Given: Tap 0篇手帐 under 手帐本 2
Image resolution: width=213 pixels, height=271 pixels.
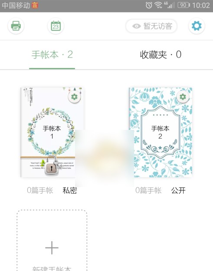Looking at the screenshot, I should [x=148, y=190].
